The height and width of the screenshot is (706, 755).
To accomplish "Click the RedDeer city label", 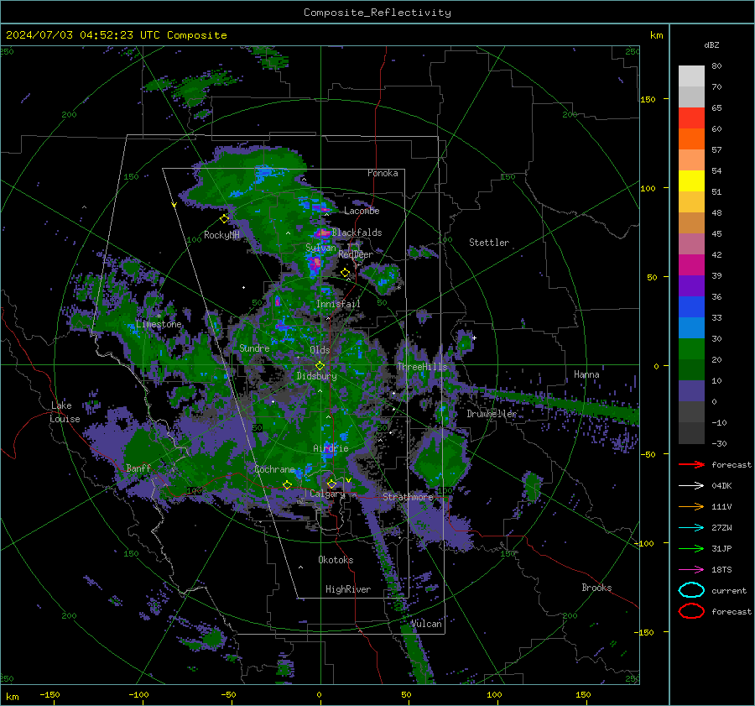I will (356, 254).
